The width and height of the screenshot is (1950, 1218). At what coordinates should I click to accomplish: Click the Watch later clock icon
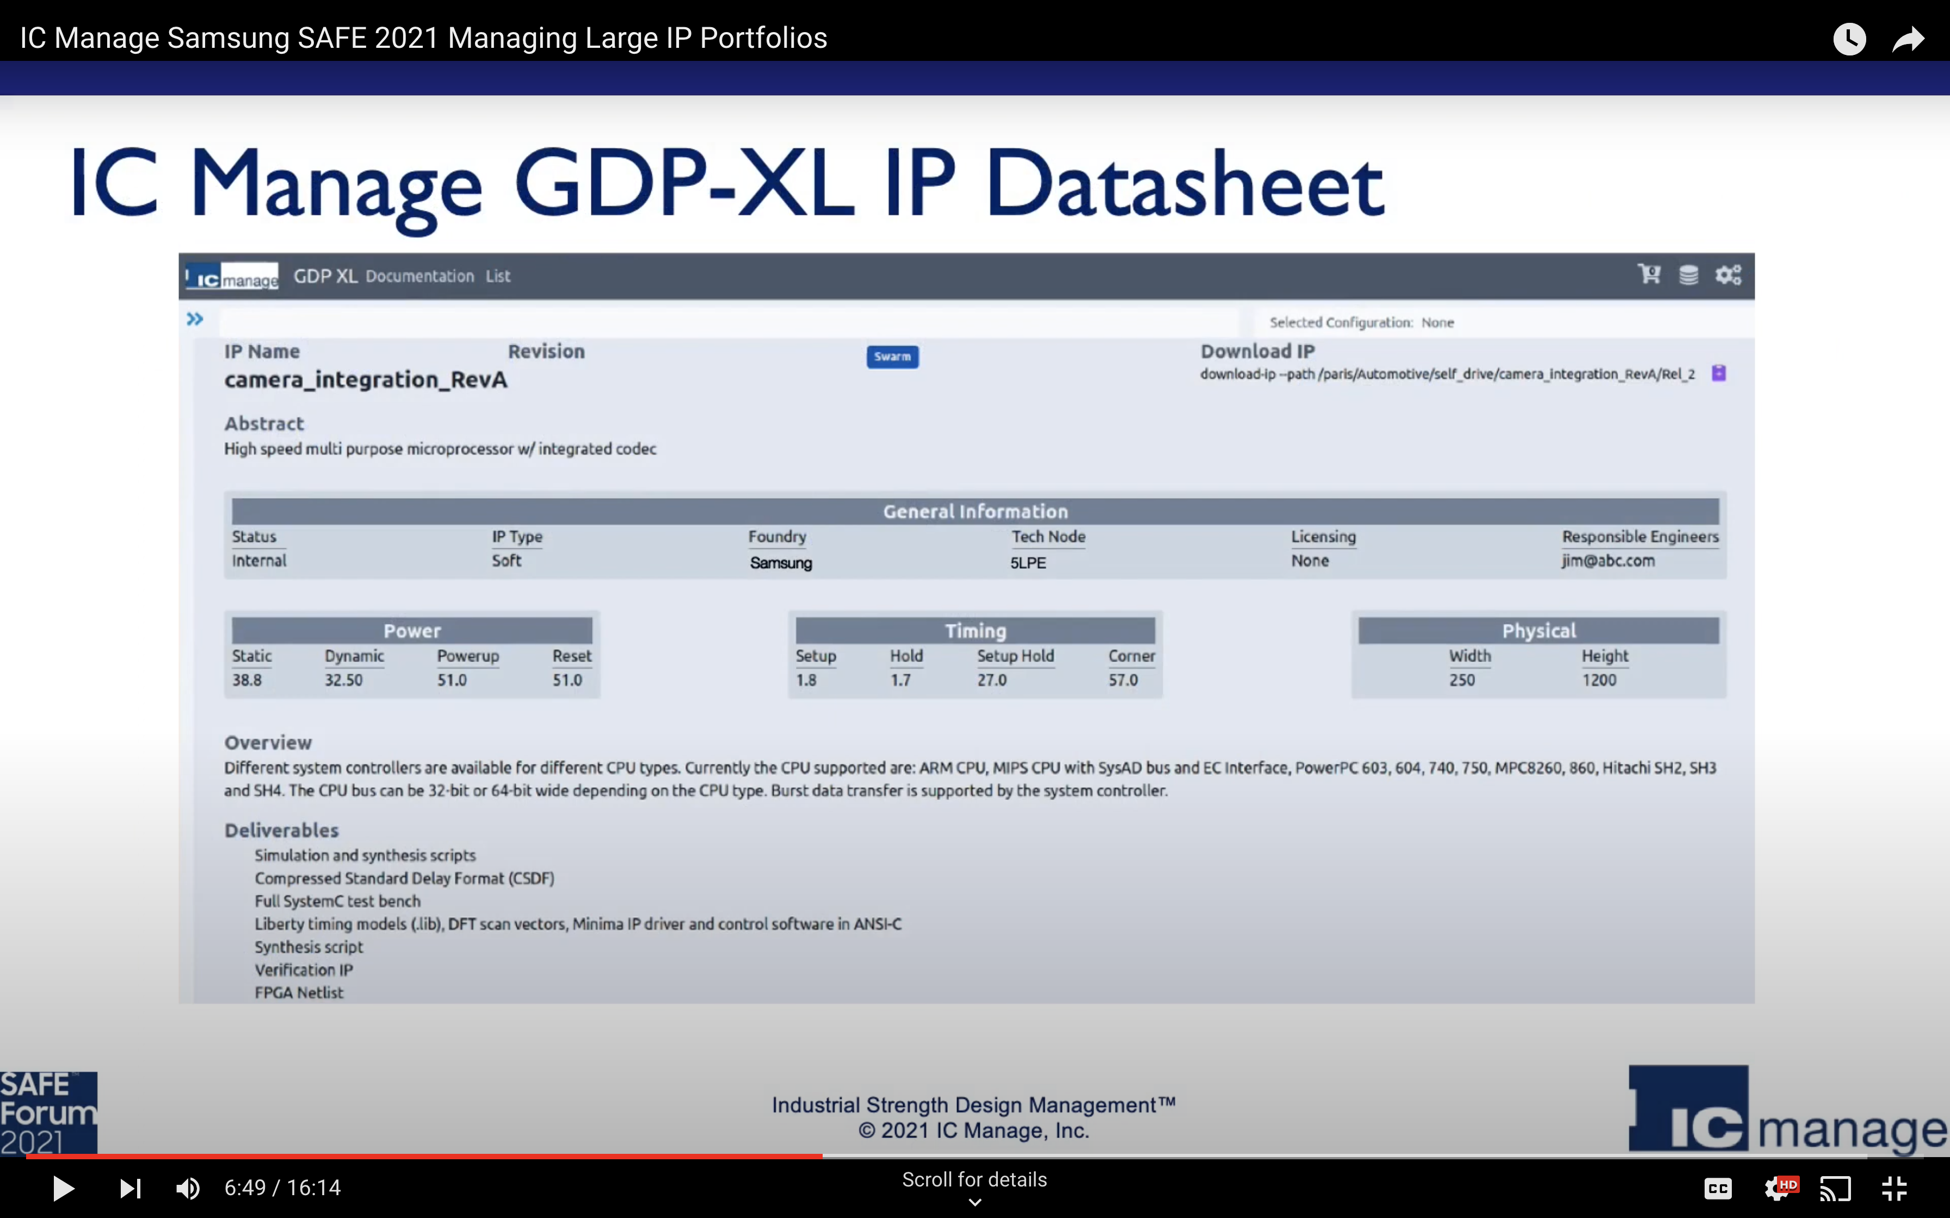1849,39
